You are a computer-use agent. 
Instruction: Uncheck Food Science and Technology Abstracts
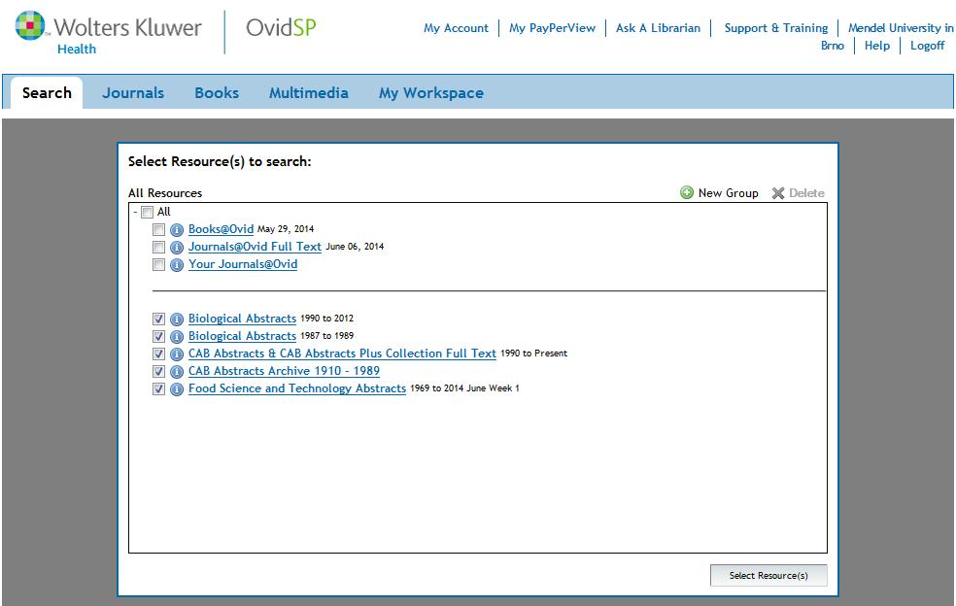click(x=158, y=389)
